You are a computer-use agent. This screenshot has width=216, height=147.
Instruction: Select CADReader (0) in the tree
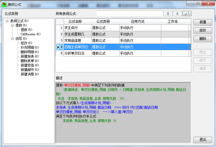coord(30,34)
